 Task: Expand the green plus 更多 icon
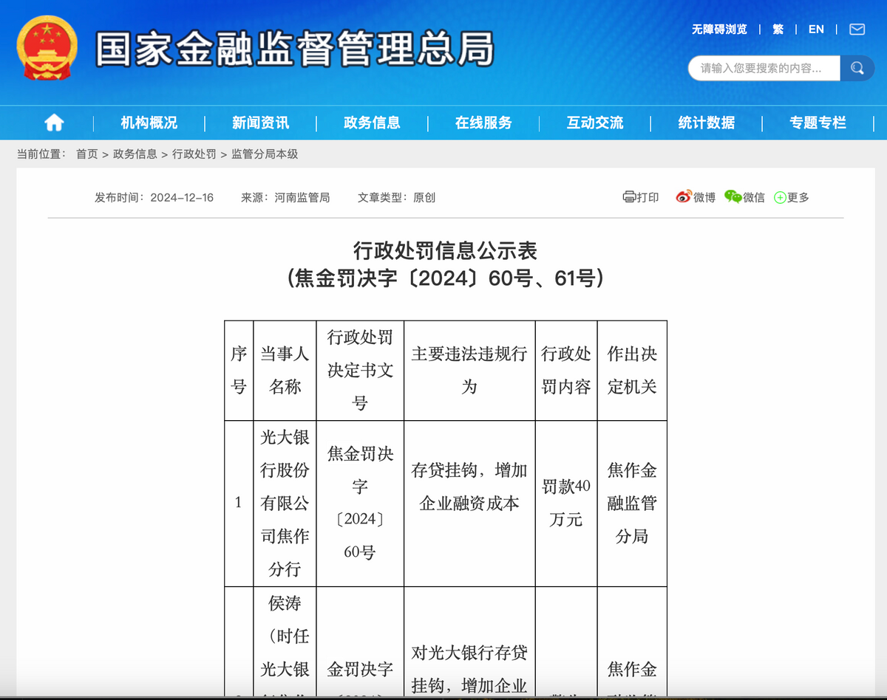(780, 198)
